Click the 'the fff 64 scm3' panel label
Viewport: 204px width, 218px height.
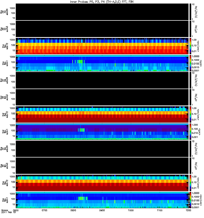tap(4, 166)
